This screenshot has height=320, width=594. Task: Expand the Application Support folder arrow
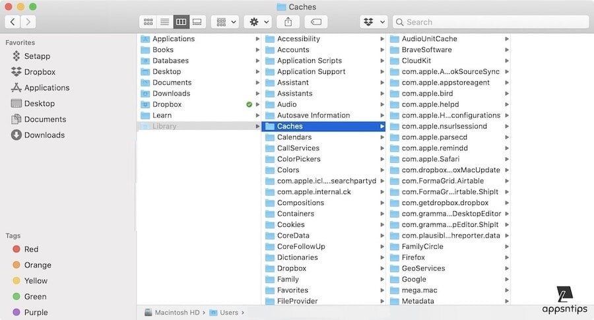[x=382, y=72]
